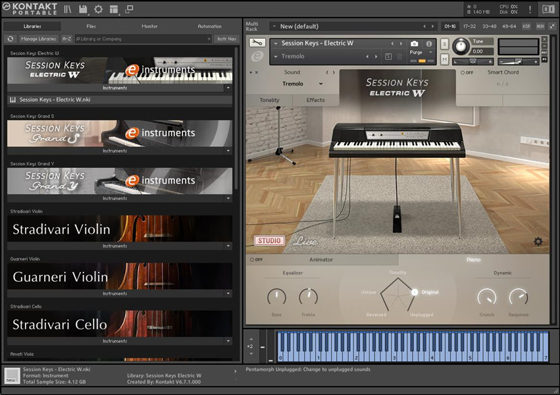Switch to the Files tab
Screen dimensions: 560x395
pyautogui.click(x=91, y=26)
